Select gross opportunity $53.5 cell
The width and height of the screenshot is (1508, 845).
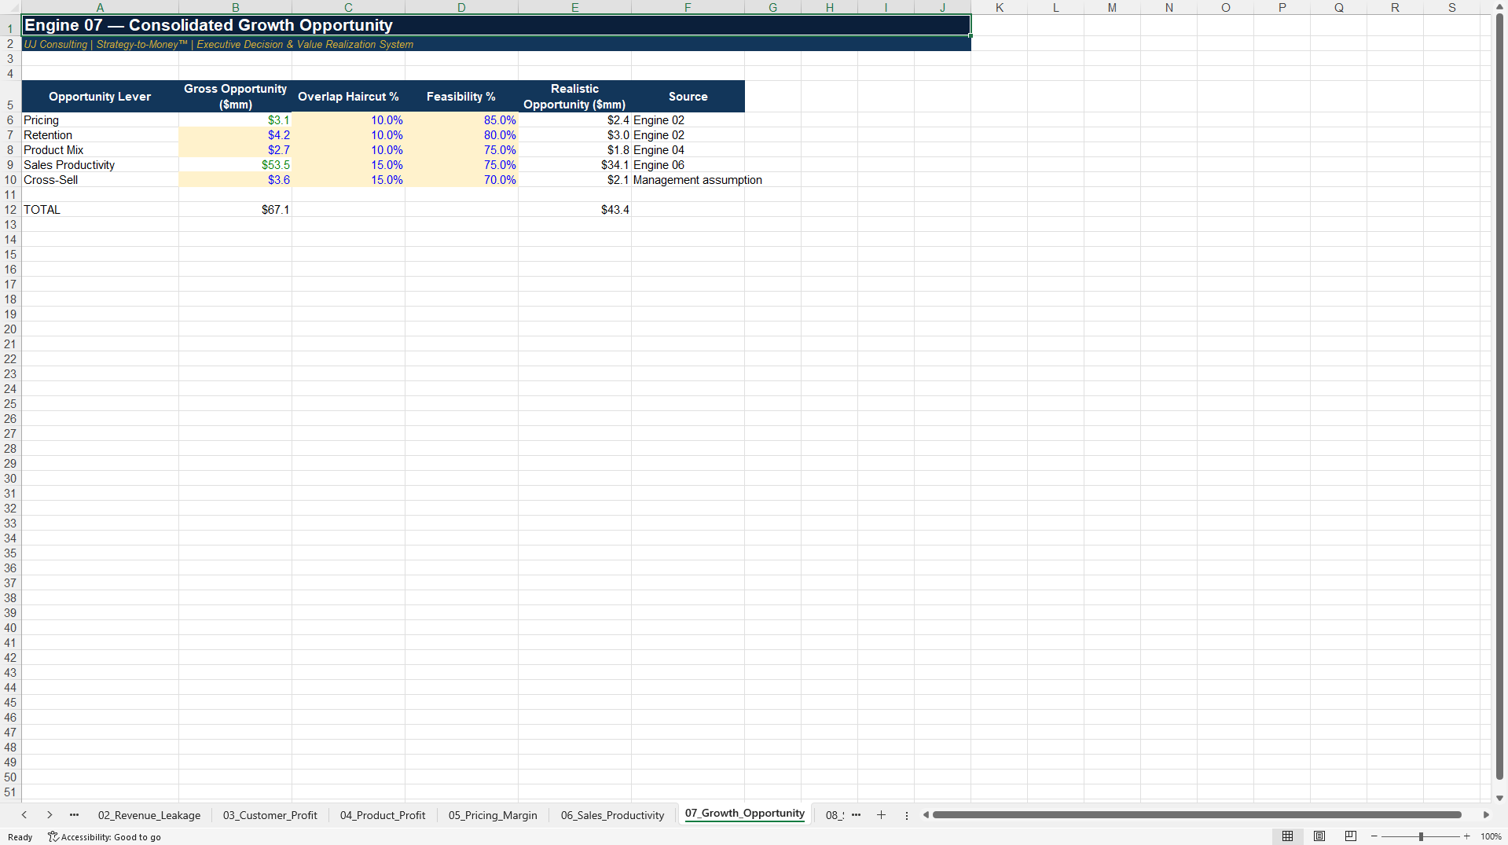pyautogui.click(x=235, y=165)
